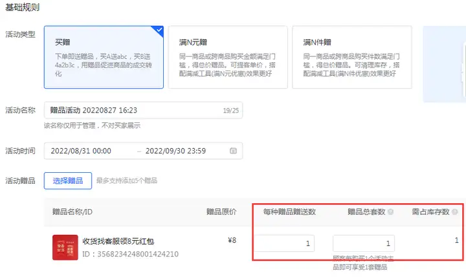Click the help icon beside 需占库存数
Viewport: 466px width, 277px height.
tap(454, 212)
